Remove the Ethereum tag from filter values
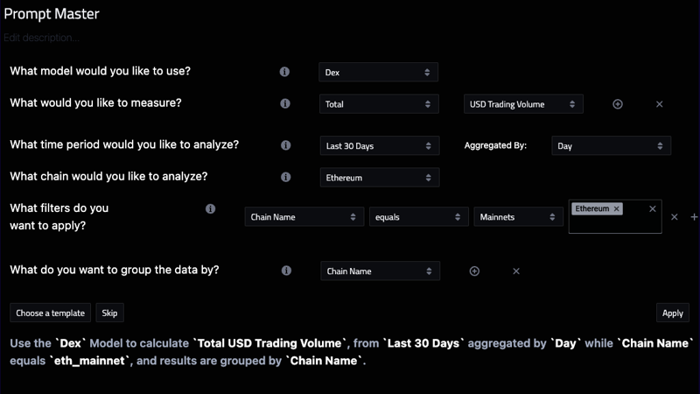 [617, 209]
